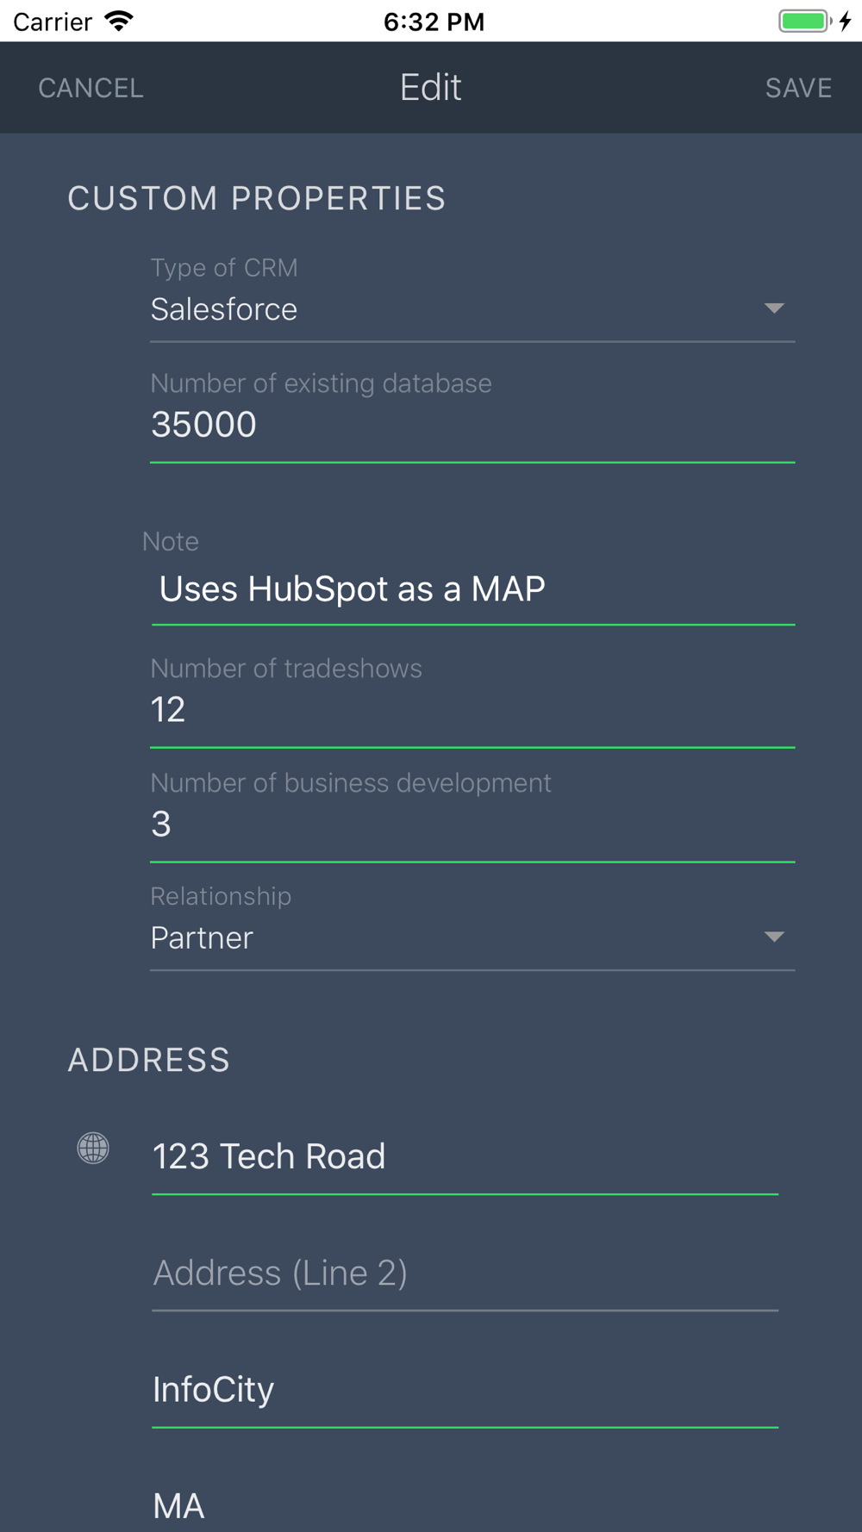862x1532 pixels.
Task: Save the edited properties
Action: 798,88
